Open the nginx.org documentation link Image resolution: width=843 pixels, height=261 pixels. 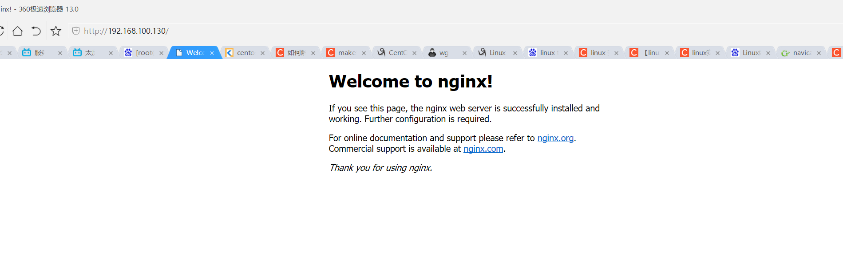tap(555, 138)
